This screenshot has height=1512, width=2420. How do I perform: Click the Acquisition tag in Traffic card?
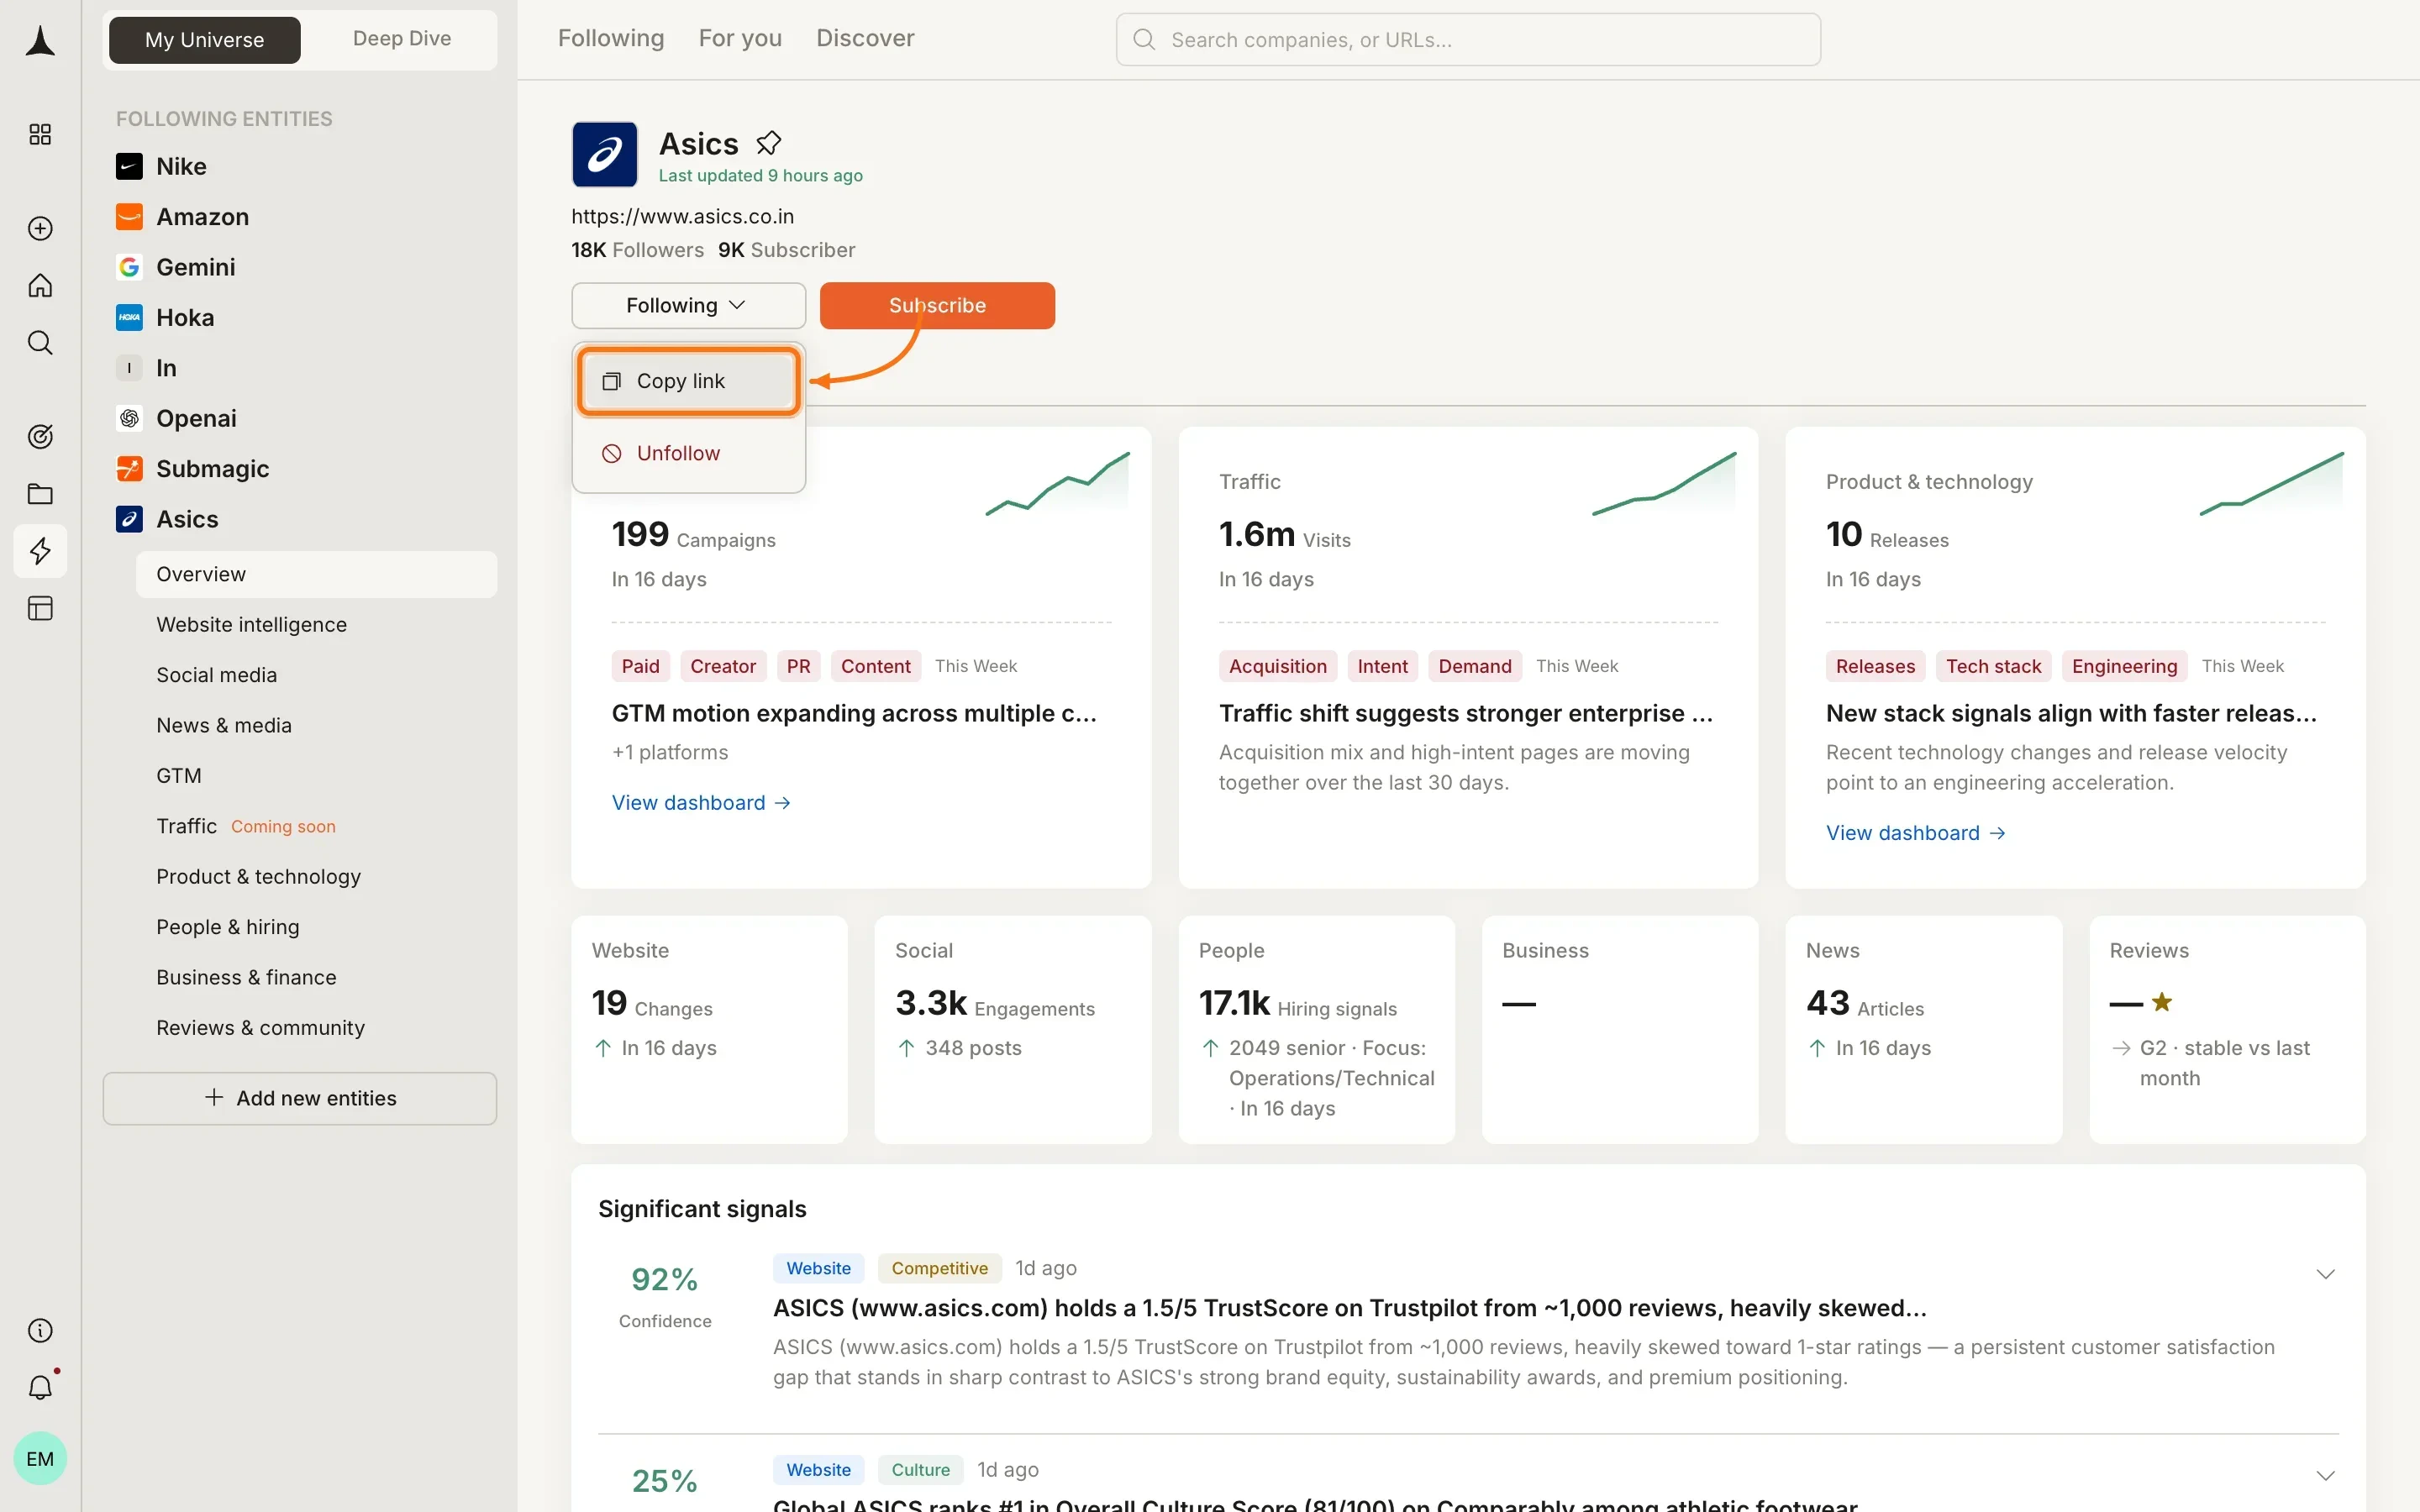[1277, 666]
